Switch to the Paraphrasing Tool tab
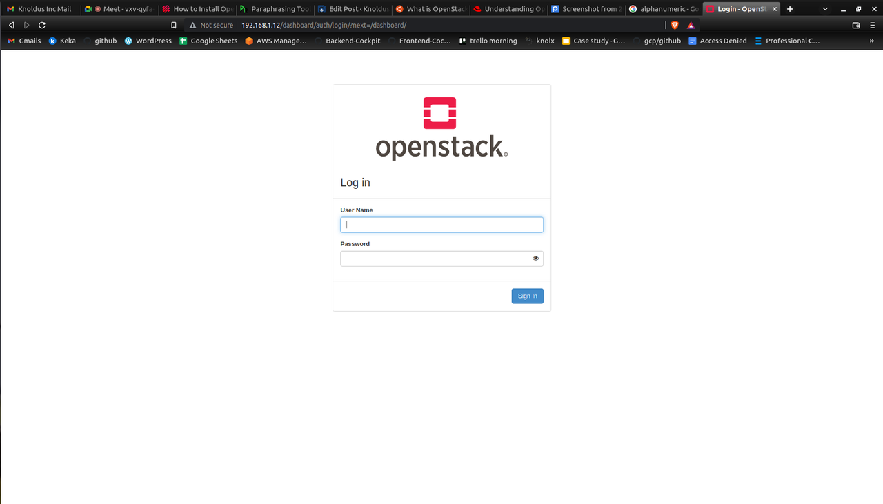The height and width of the screenshot is (504, 883). pyautogui.click(x=275, y=9)
